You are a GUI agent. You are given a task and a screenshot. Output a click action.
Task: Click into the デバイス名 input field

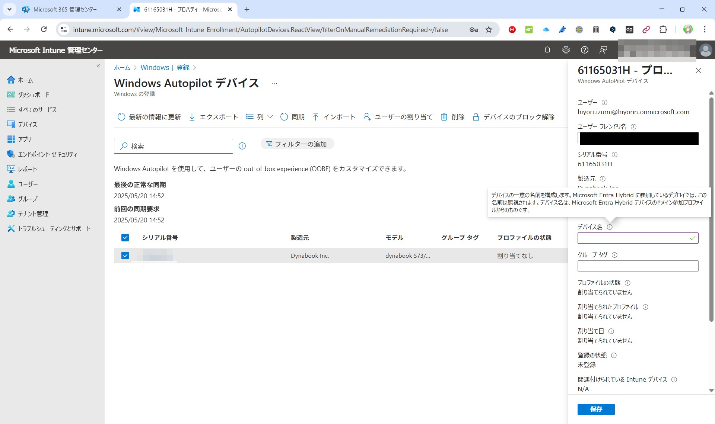(x=638, y=238)
